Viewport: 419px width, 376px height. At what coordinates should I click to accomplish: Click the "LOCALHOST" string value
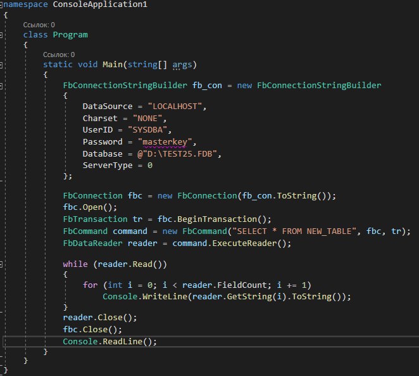point(175,107)
